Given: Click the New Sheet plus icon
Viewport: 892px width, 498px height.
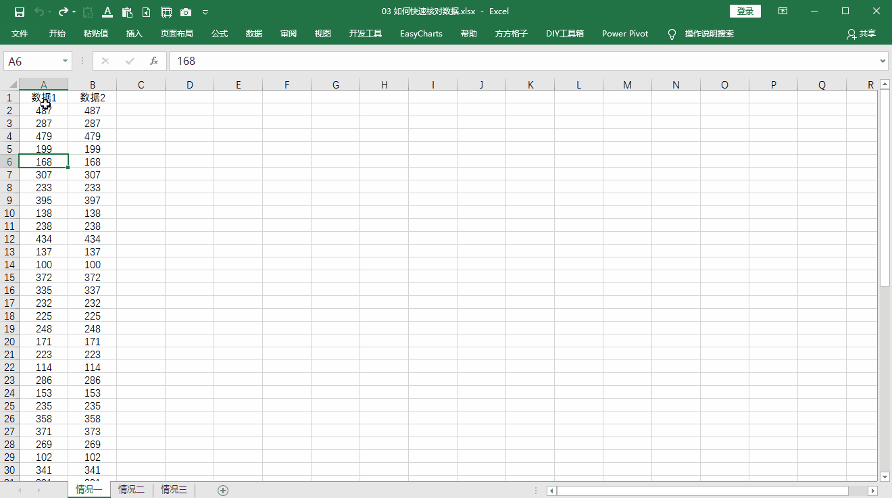Looking at the screenshot, I should [223, 490].
